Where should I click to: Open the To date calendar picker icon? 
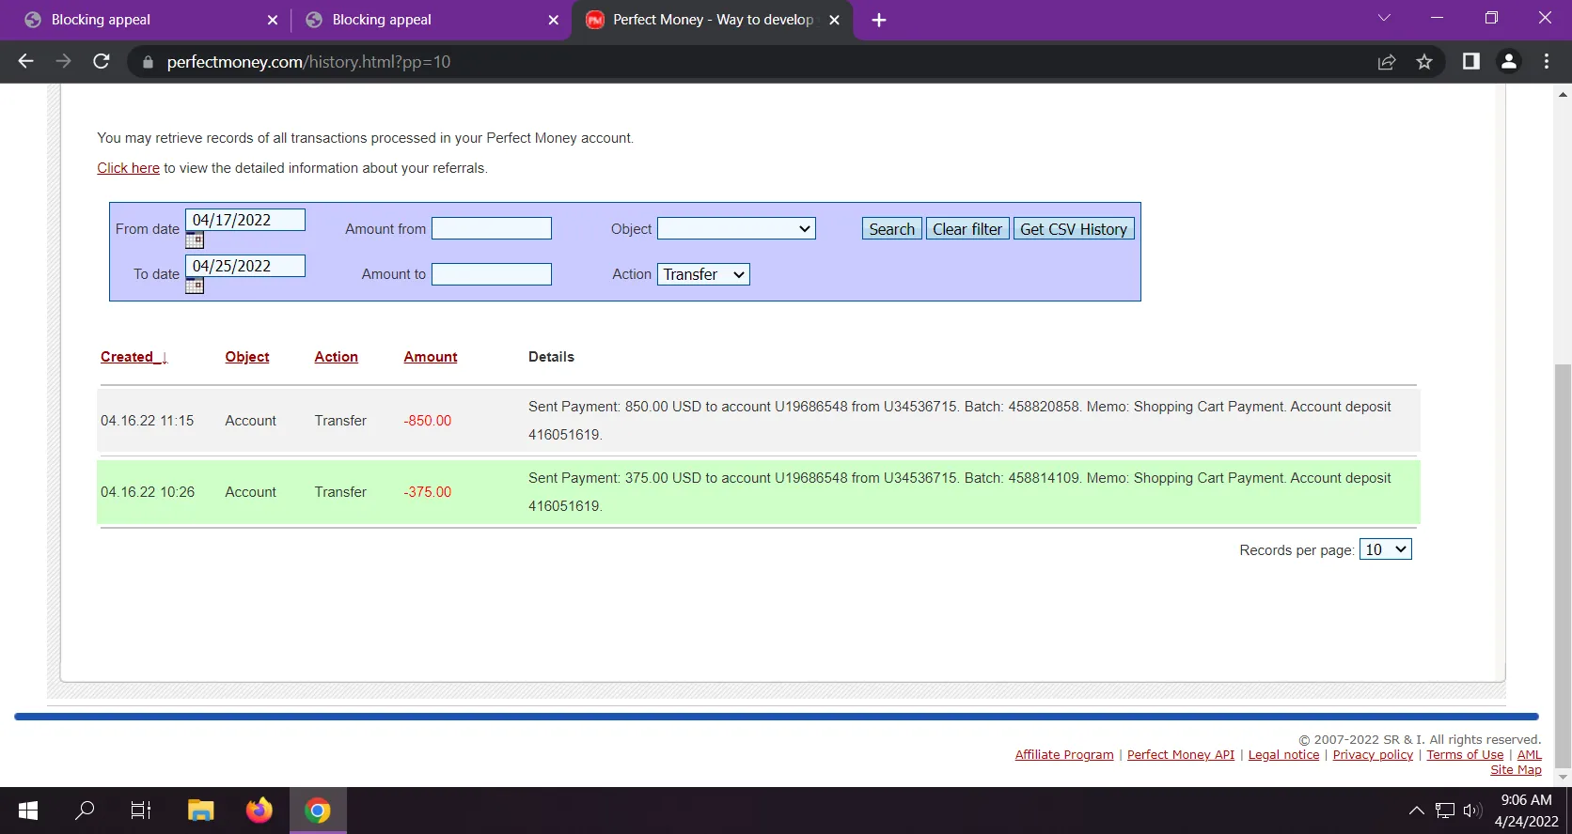click(195, 286)
